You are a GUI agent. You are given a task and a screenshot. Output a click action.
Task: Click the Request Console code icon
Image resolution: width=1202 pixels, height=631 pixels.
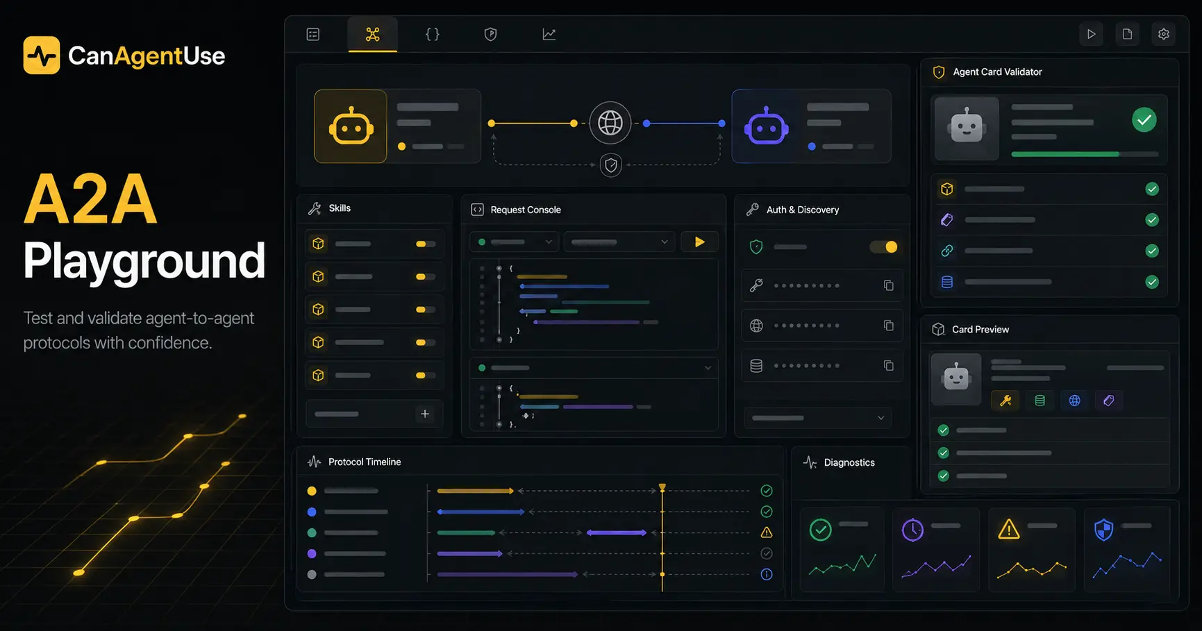point(477,210)
